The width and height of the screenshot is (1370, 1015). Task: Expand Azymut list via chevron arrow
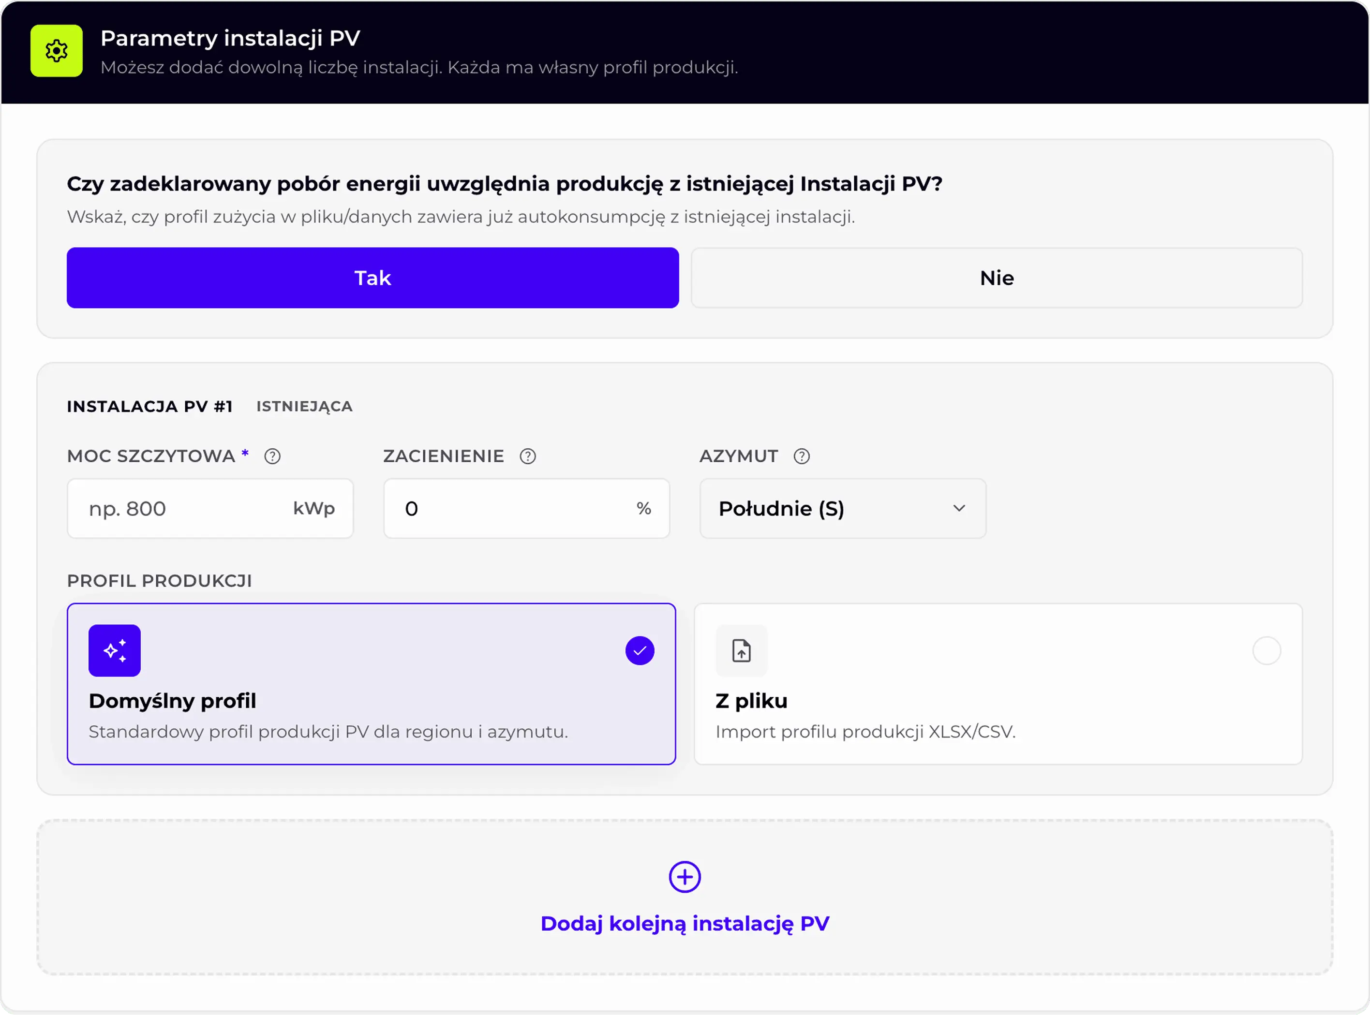pyautogui.click(x=959, y=509)
